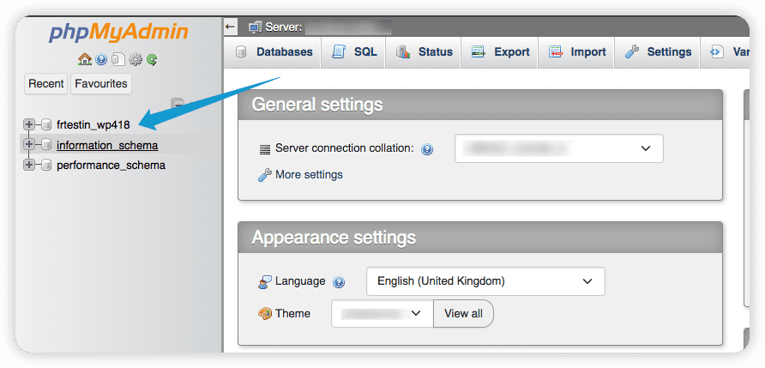Expand the frtestin_wp418 database node

click(x=29, y=124)
